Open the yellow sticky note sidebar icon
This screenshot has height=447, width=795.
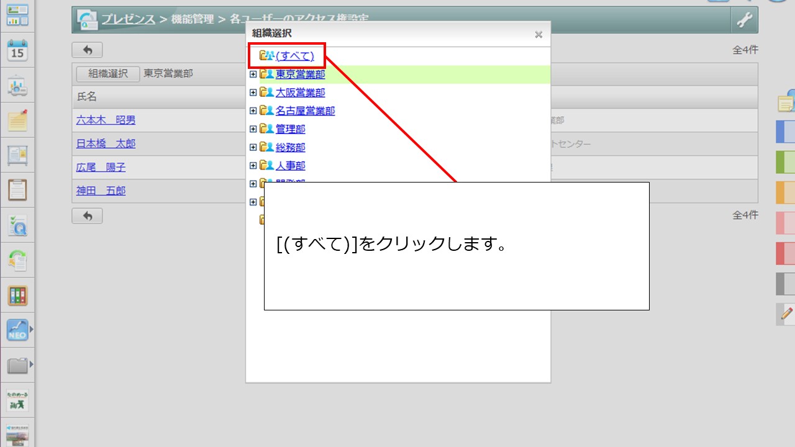[x=17, y=120]
